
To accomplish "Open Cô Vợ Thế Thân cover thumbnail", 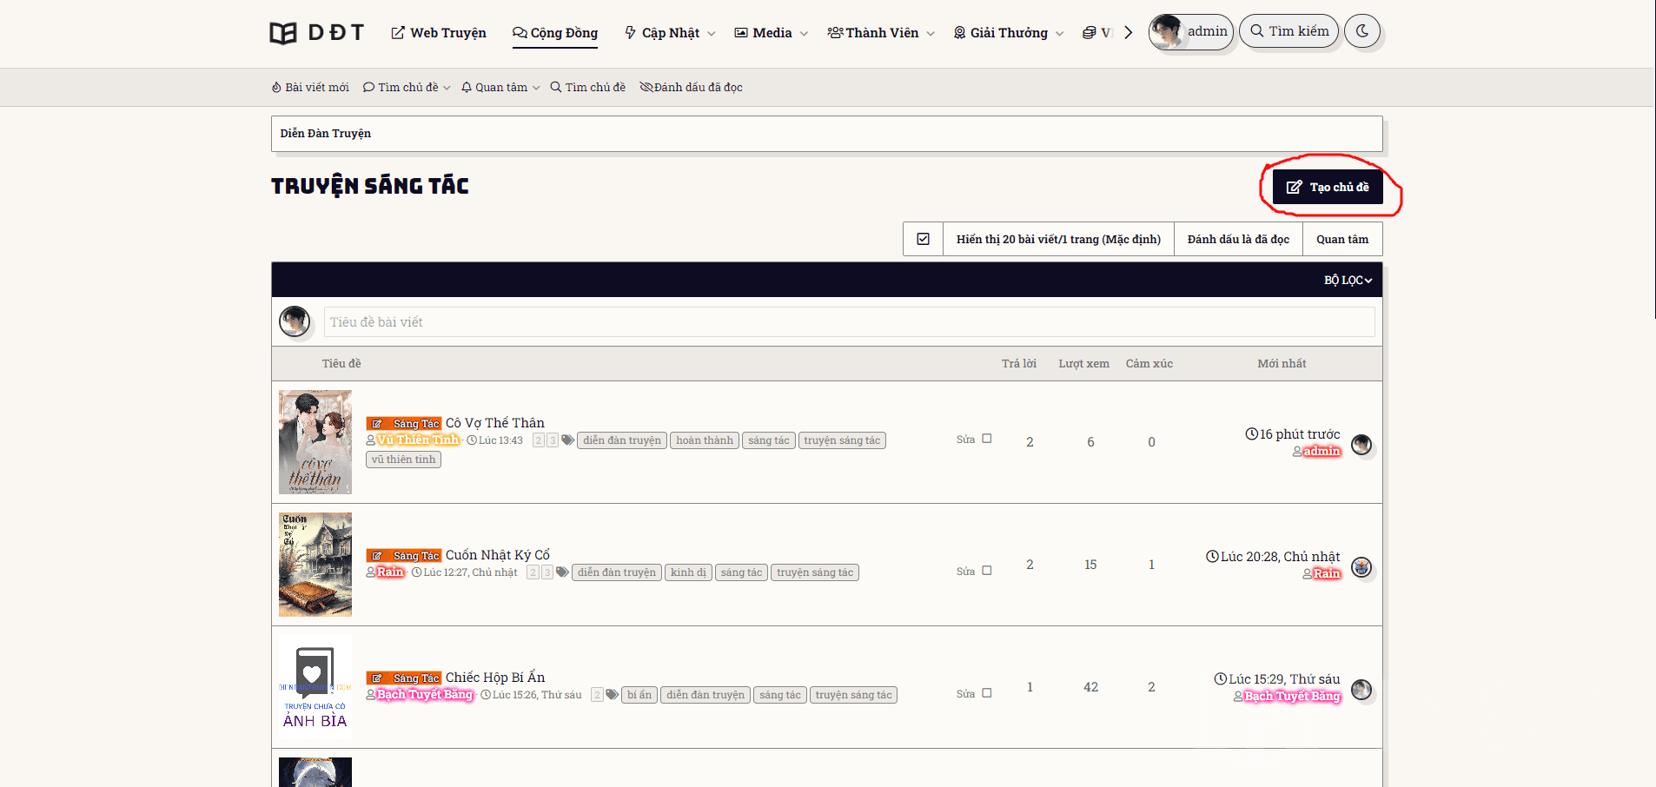I will click(315, 442).
